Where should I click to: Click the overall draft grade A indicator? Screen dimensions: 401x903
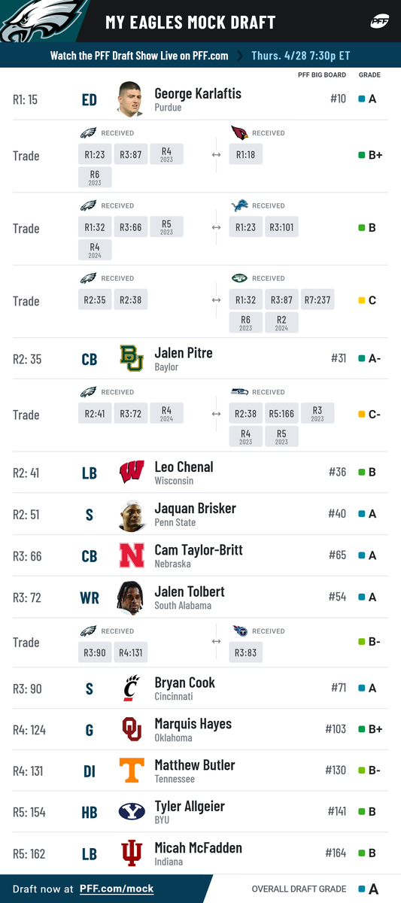click(369, 889)
